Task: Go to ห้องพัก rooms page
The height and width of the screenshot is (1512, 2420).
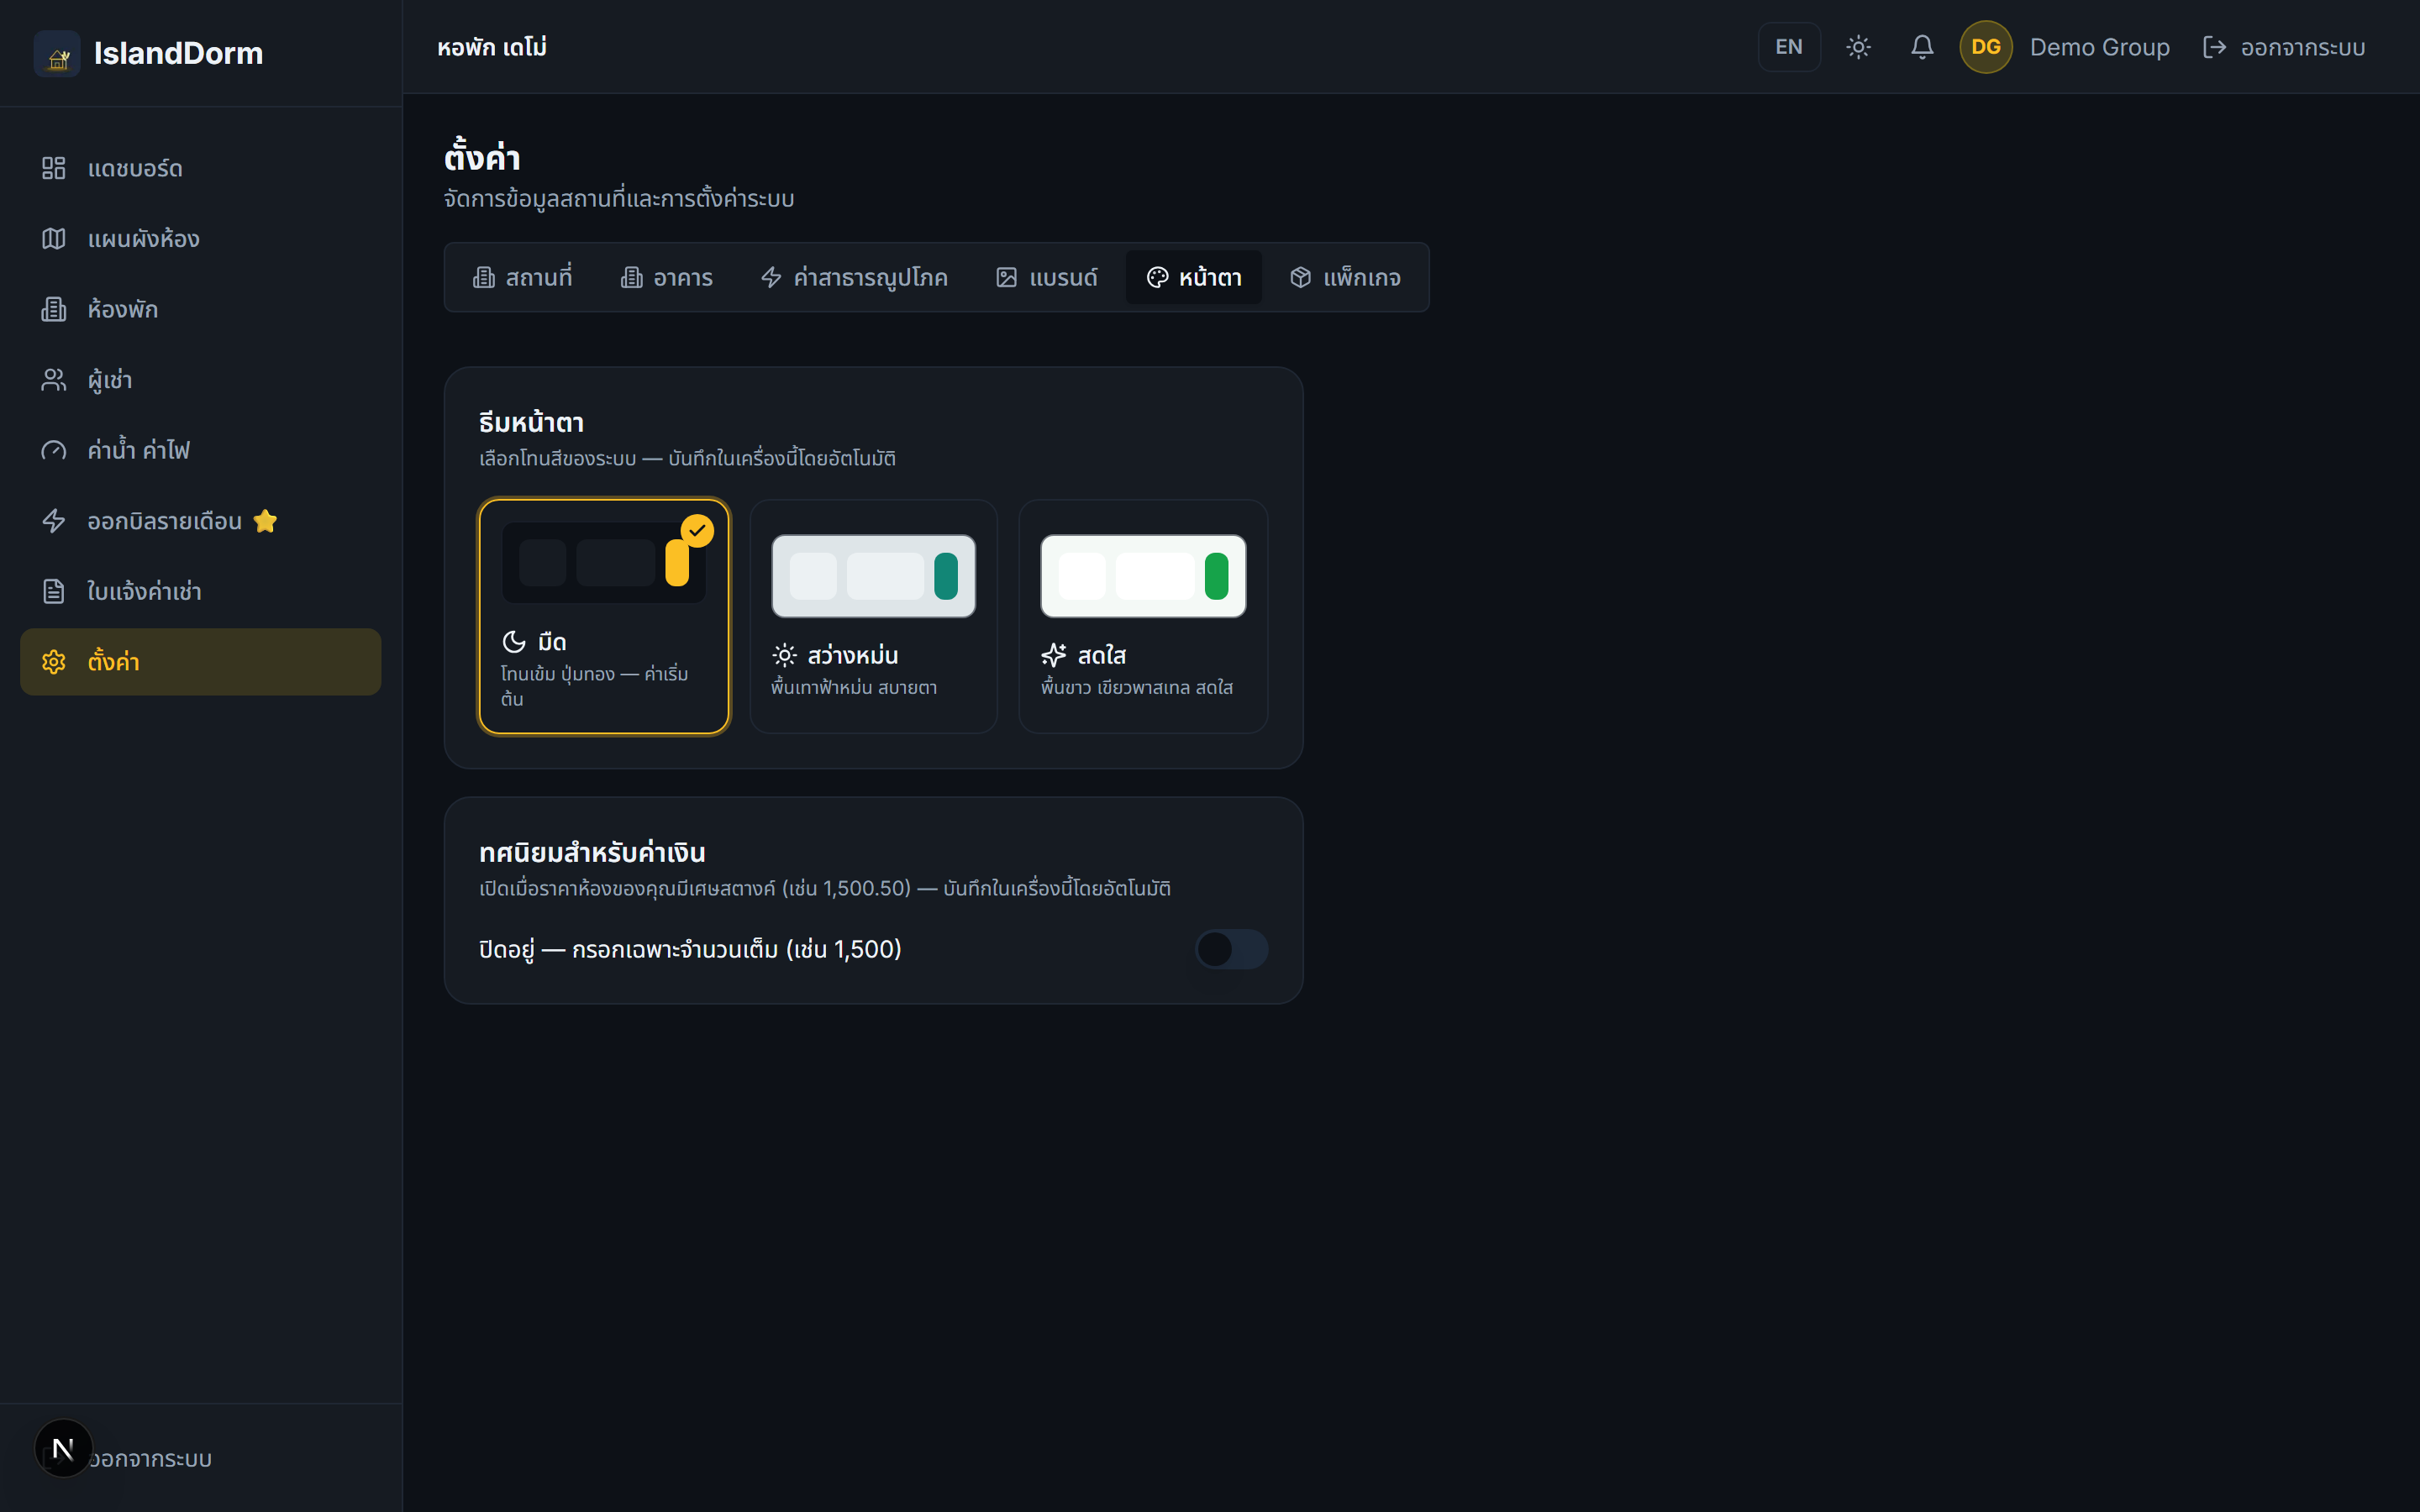Action: 200,309
